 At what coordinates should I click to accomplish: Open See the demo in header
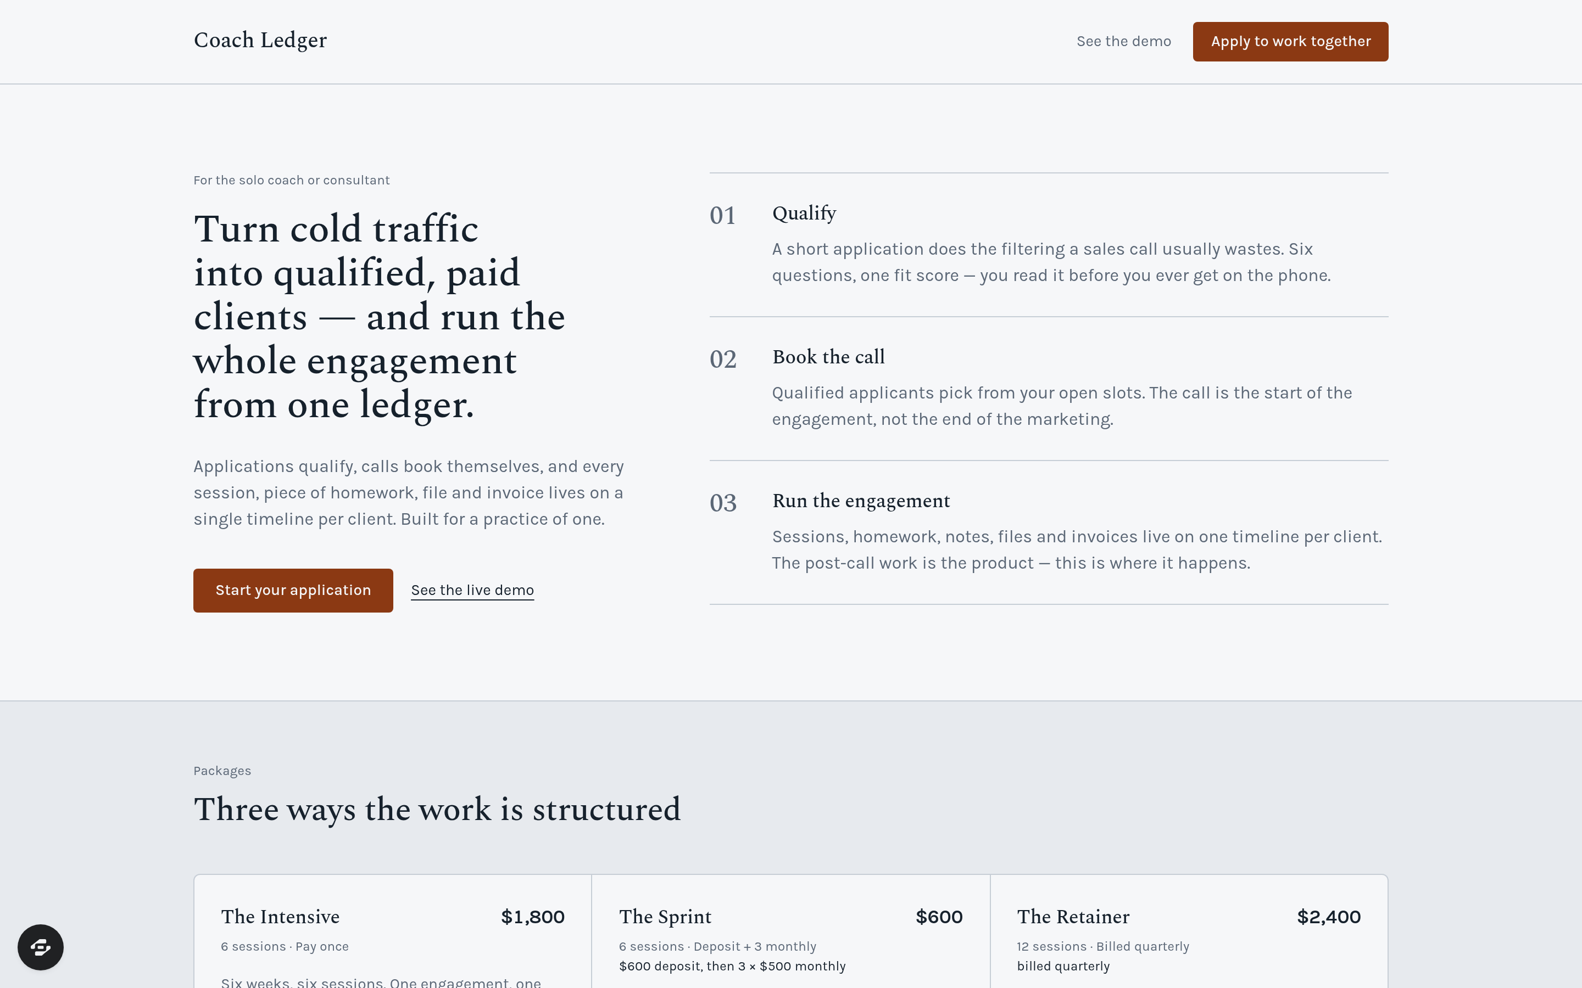1123,41
